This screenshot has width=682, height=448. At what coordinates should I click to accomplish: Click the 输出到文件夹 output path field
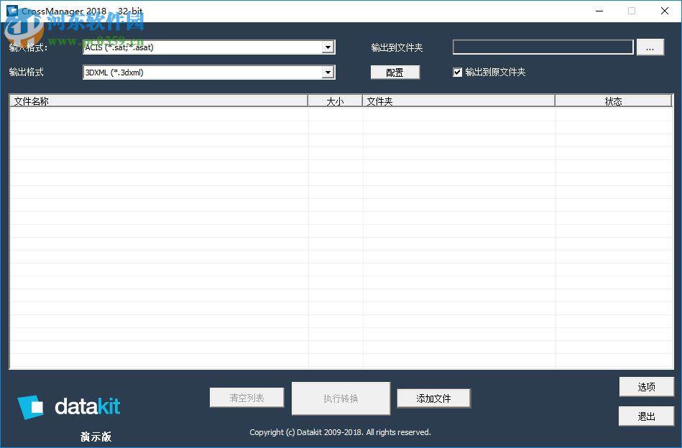coord(542,47)
